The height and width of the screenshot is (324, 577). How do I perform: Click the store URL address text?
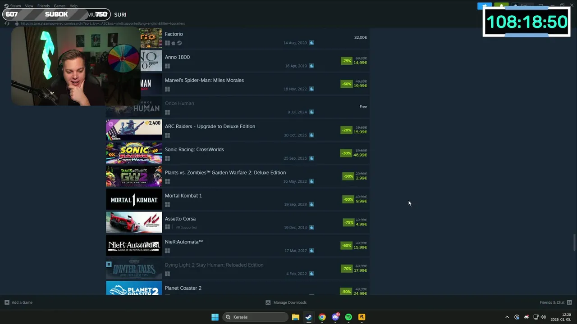[x=103, y=23]
